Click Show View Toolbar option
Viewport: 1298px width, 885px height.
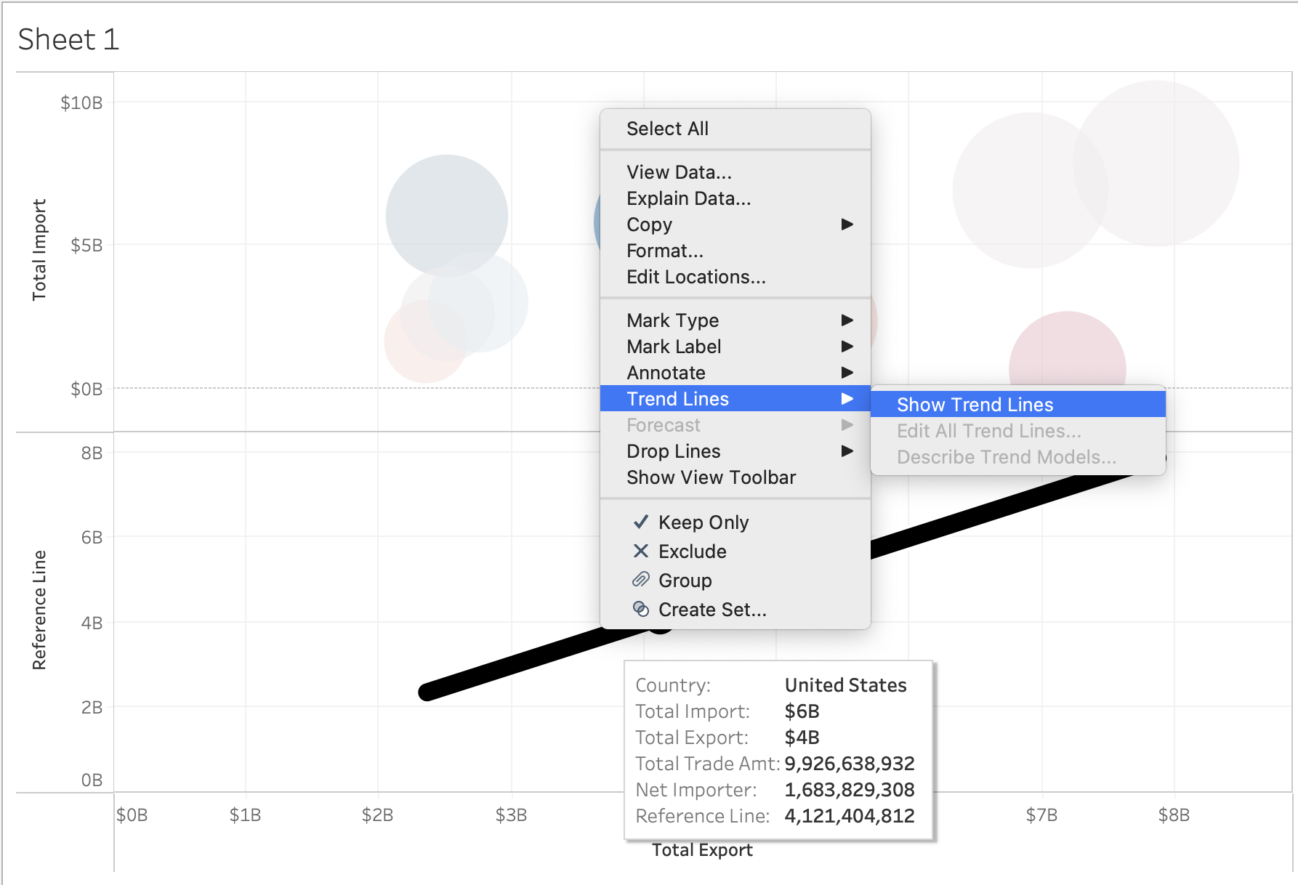711,477
